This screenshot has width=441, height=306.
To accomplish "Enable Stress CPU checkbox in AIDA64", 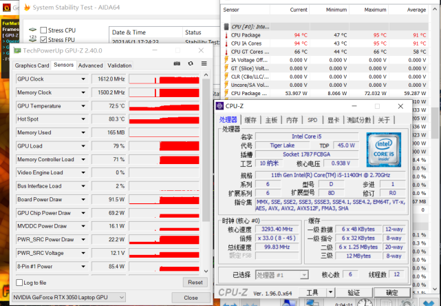I will pos(43,30).
